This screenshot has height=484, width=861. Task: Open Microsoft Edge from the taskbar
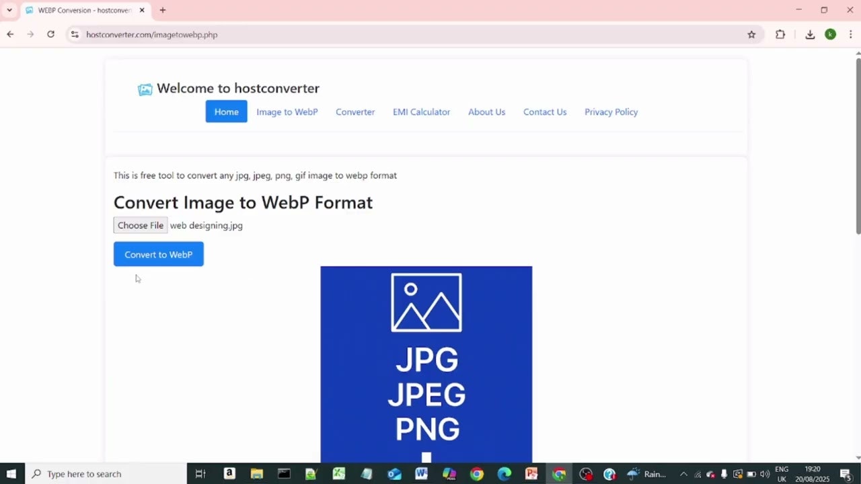pos(504,474)
